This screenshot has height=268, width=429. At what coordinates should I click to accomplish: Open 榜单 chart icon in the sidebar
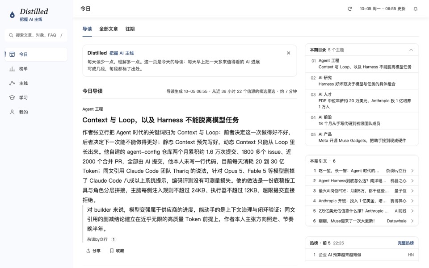point(12,69)
